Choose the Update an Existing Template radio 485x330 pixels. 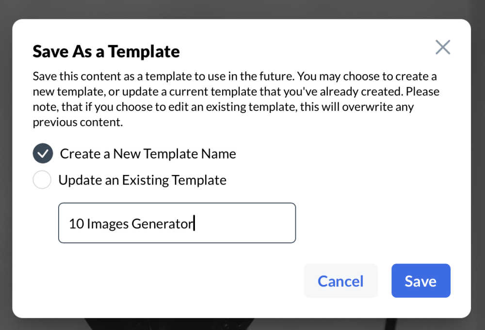pyautogui.click(x=42, y=180)
